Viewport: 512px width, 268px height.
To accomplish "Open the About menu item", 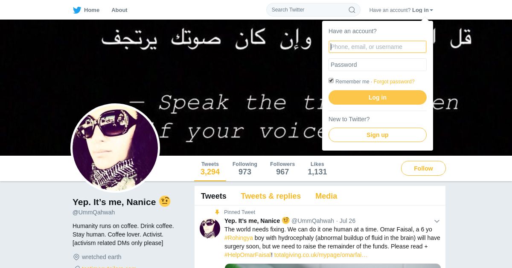I will 119,10.
